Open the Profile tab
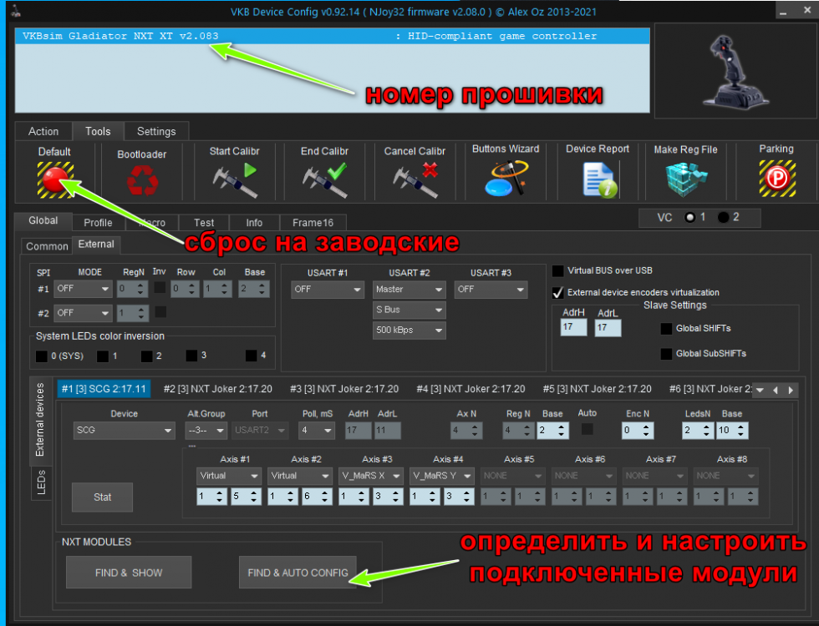Viewport: 819px width, 626px height. (99, 223)
